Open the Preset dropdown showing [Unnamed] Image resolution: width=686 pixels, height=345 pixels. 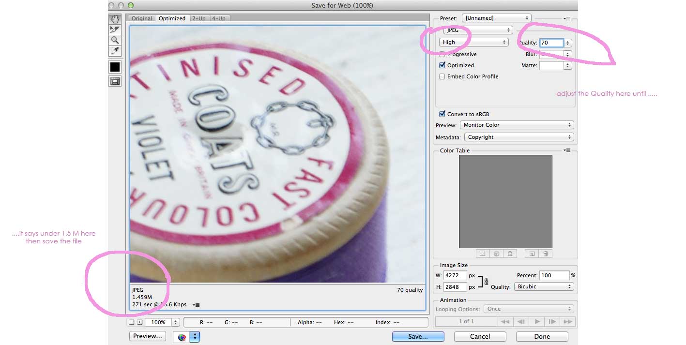point(496,18)
